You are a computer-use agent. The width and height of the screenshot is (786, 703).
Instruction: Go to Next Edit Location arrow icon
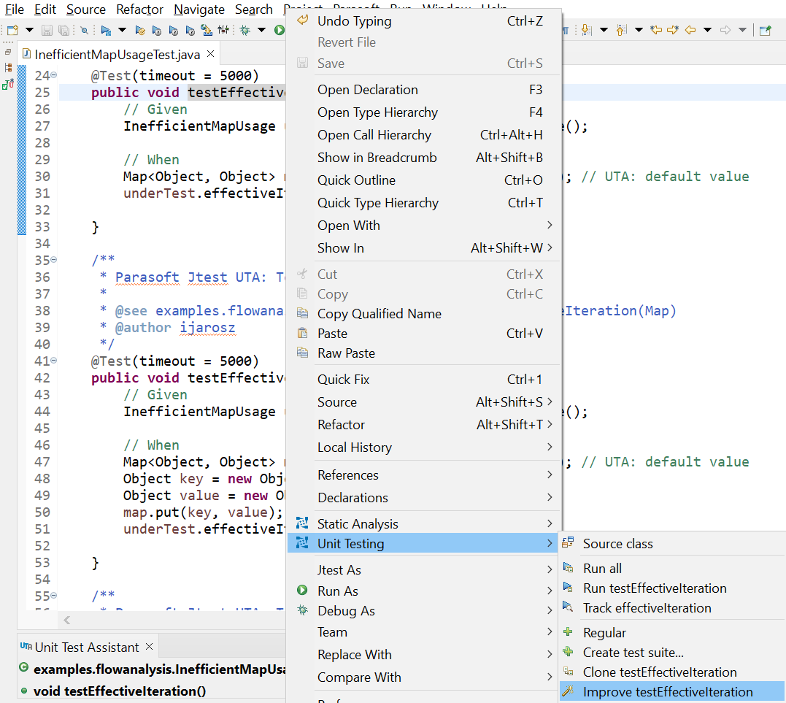(x=673, y=30)
